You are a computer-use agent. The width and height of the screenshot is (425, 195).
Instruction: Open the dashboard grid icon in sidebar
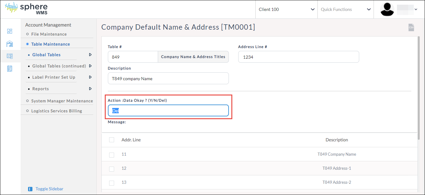click(x=10, y=31)
